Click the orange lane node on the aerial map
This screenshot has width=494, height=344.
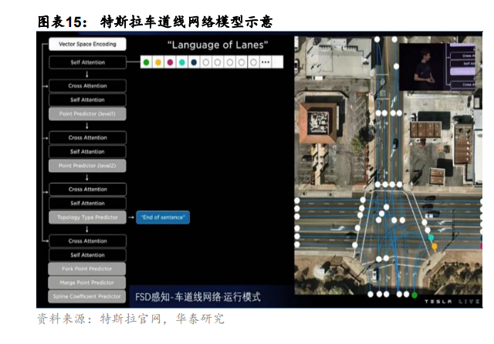435,246
